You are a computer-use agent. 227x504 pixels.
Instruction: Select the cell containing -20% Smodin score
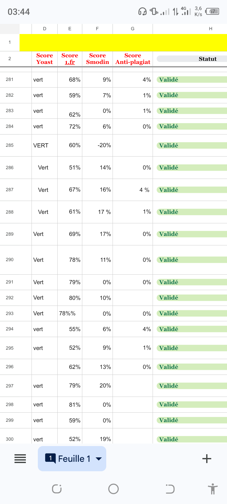(97, 146)
